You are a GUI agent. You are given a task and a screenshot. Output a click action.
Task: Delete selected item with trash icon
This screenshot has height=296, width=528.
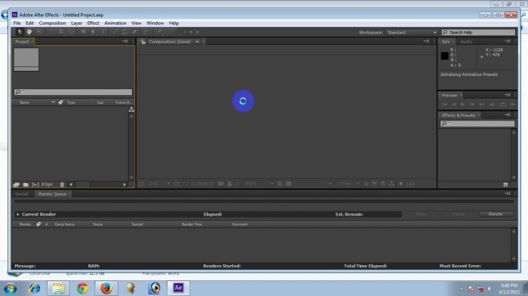(62, 185)
